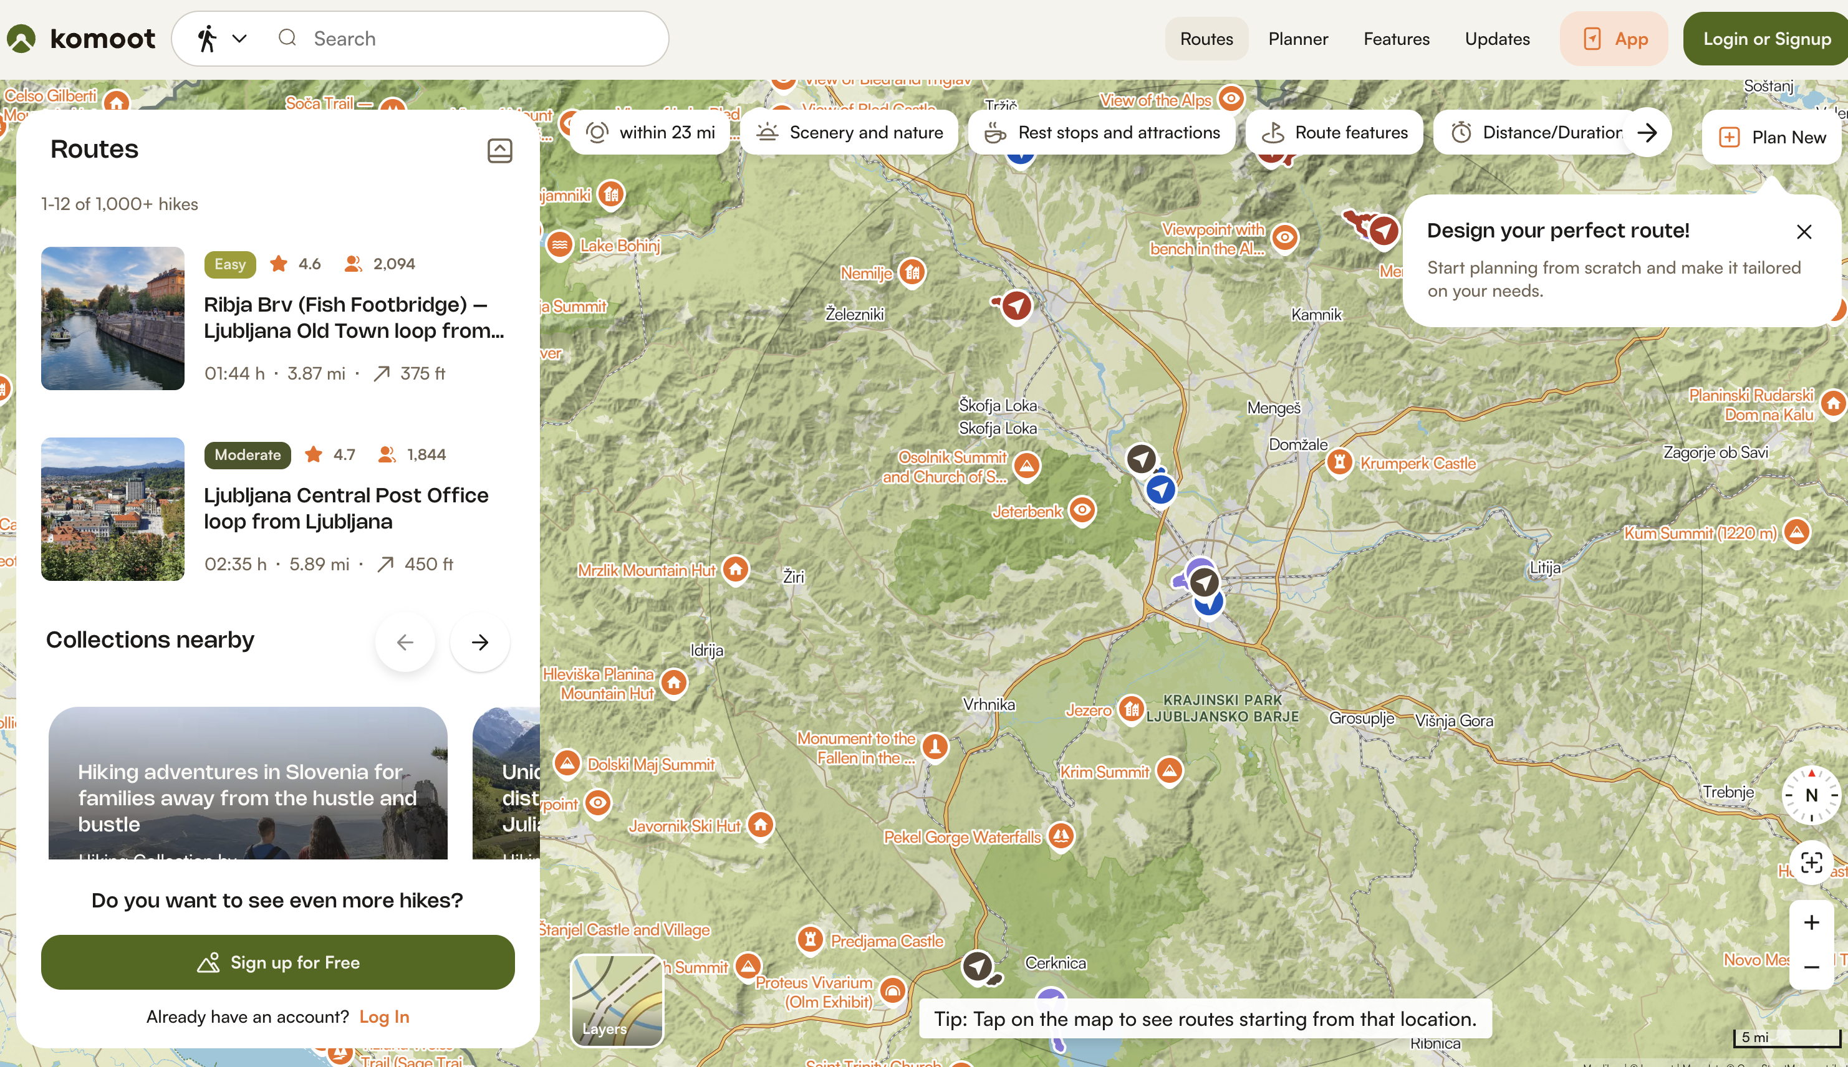The width and height of the screenshot is (1848, 1067).
Task: Open Rest stops and attractions filter
Action: click(x=1102, y=133)
